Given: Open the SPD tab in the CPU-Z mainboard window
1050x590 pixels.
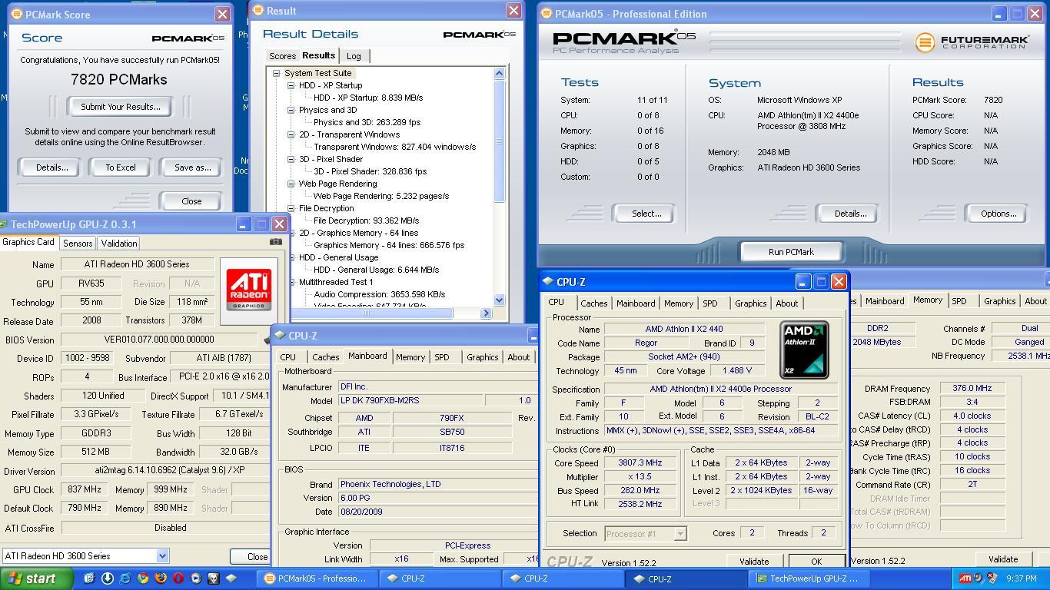Looking at the screenshot, I should [441, 357].
